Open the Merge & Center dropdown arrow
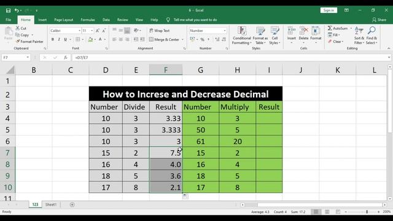393x221 pixels. pyautogui.click(x=182, y=39)
